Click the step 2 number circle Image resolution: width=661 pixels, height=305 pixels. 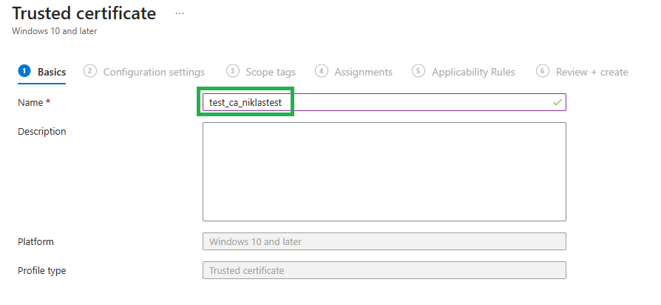[90, 71]
